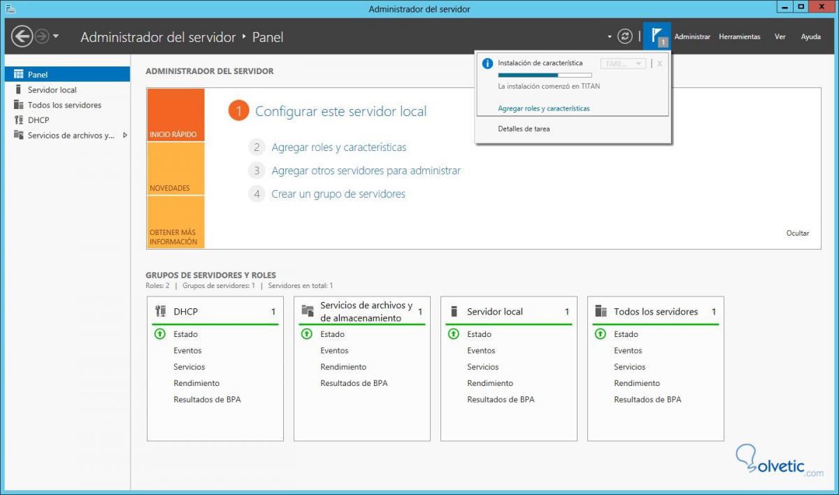The width and height of the screenshot is (839, 495).
Task: Click Agregar otros servidores para administrar
Action: point(366,171)
